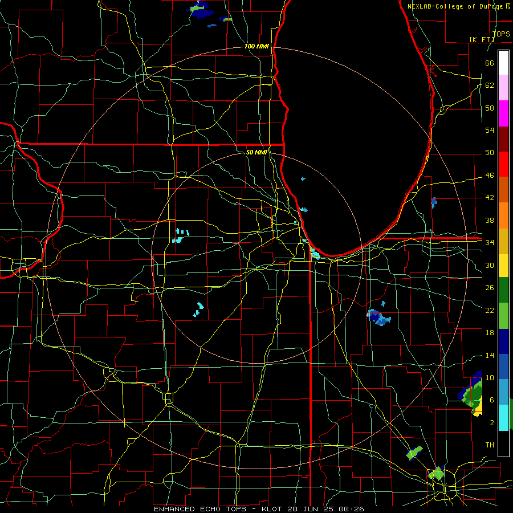Click the 'NEXLAB-College of DuPage' credit text
Viewport: 513px width, 513px height.
point(456,6)
